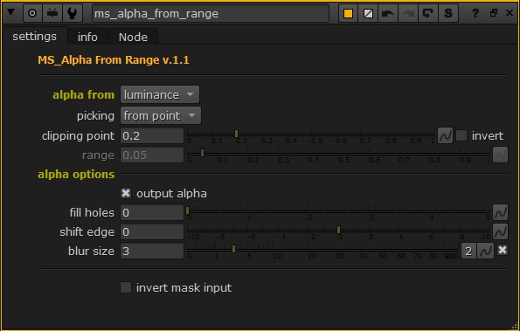Open the picking from point dropdown

pyautogui.click(x=161, y=115)
